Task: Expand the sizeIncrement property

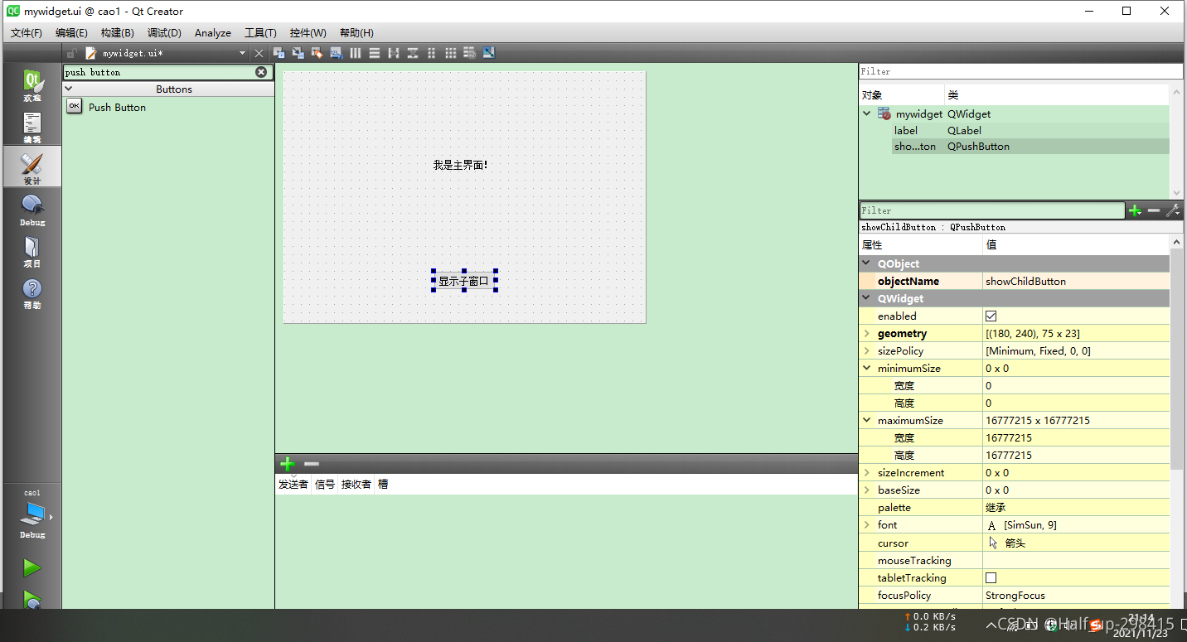Action: click(867, 473)
